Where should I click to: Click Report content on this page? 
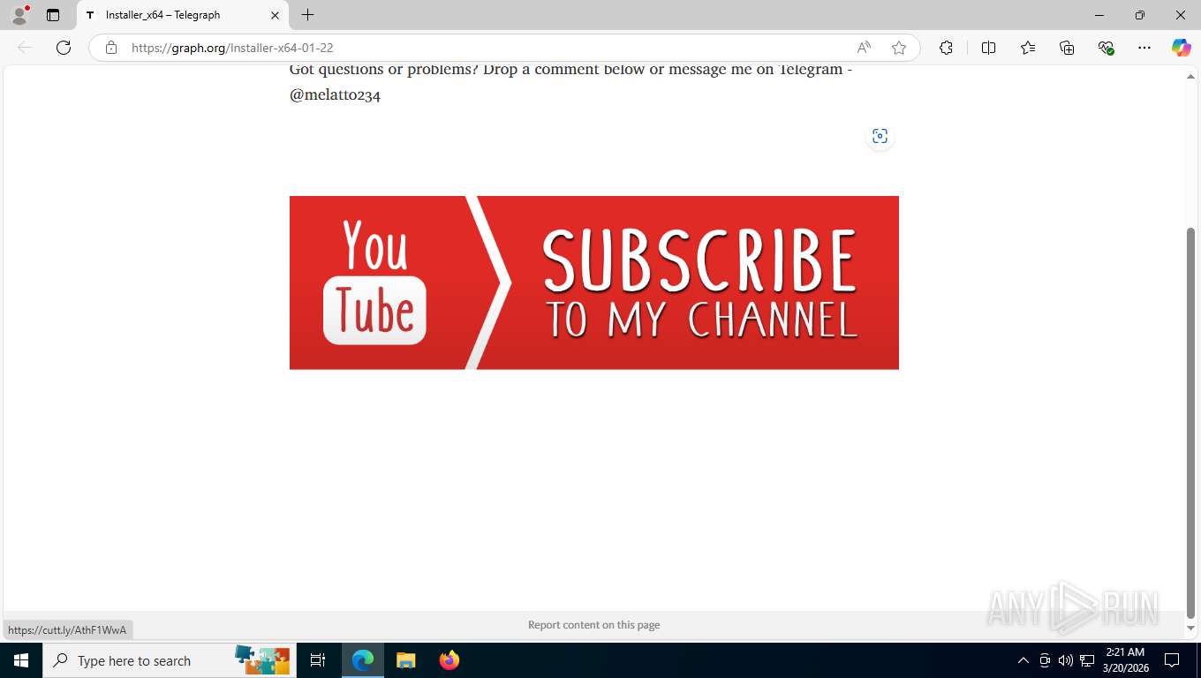(593, 625)
